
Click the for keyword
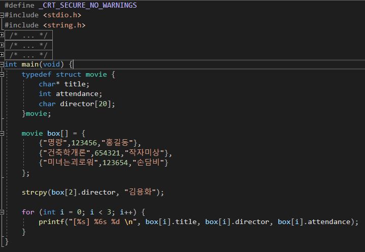pos(28,212)
